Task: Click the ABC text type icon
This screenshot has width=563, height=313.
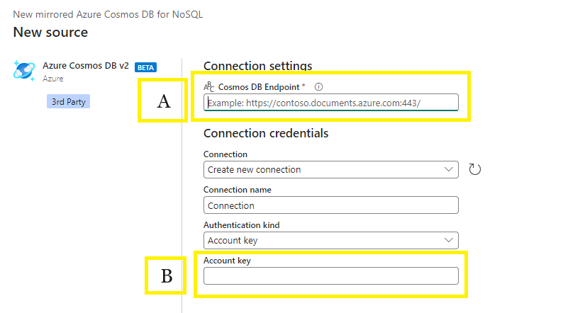Action: click(208, 86)
